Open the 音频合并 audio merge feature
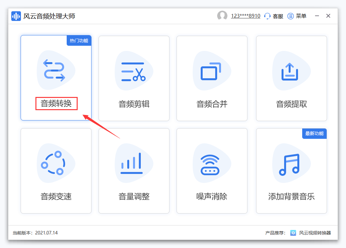 212,77
